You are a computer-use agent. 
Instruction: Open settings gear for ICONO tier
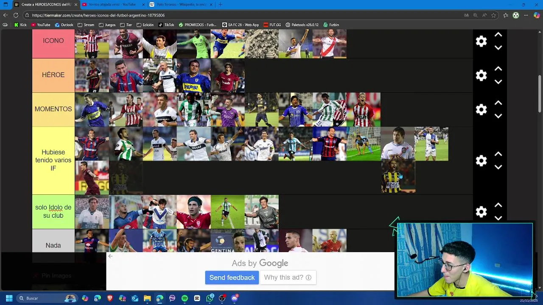481,41
